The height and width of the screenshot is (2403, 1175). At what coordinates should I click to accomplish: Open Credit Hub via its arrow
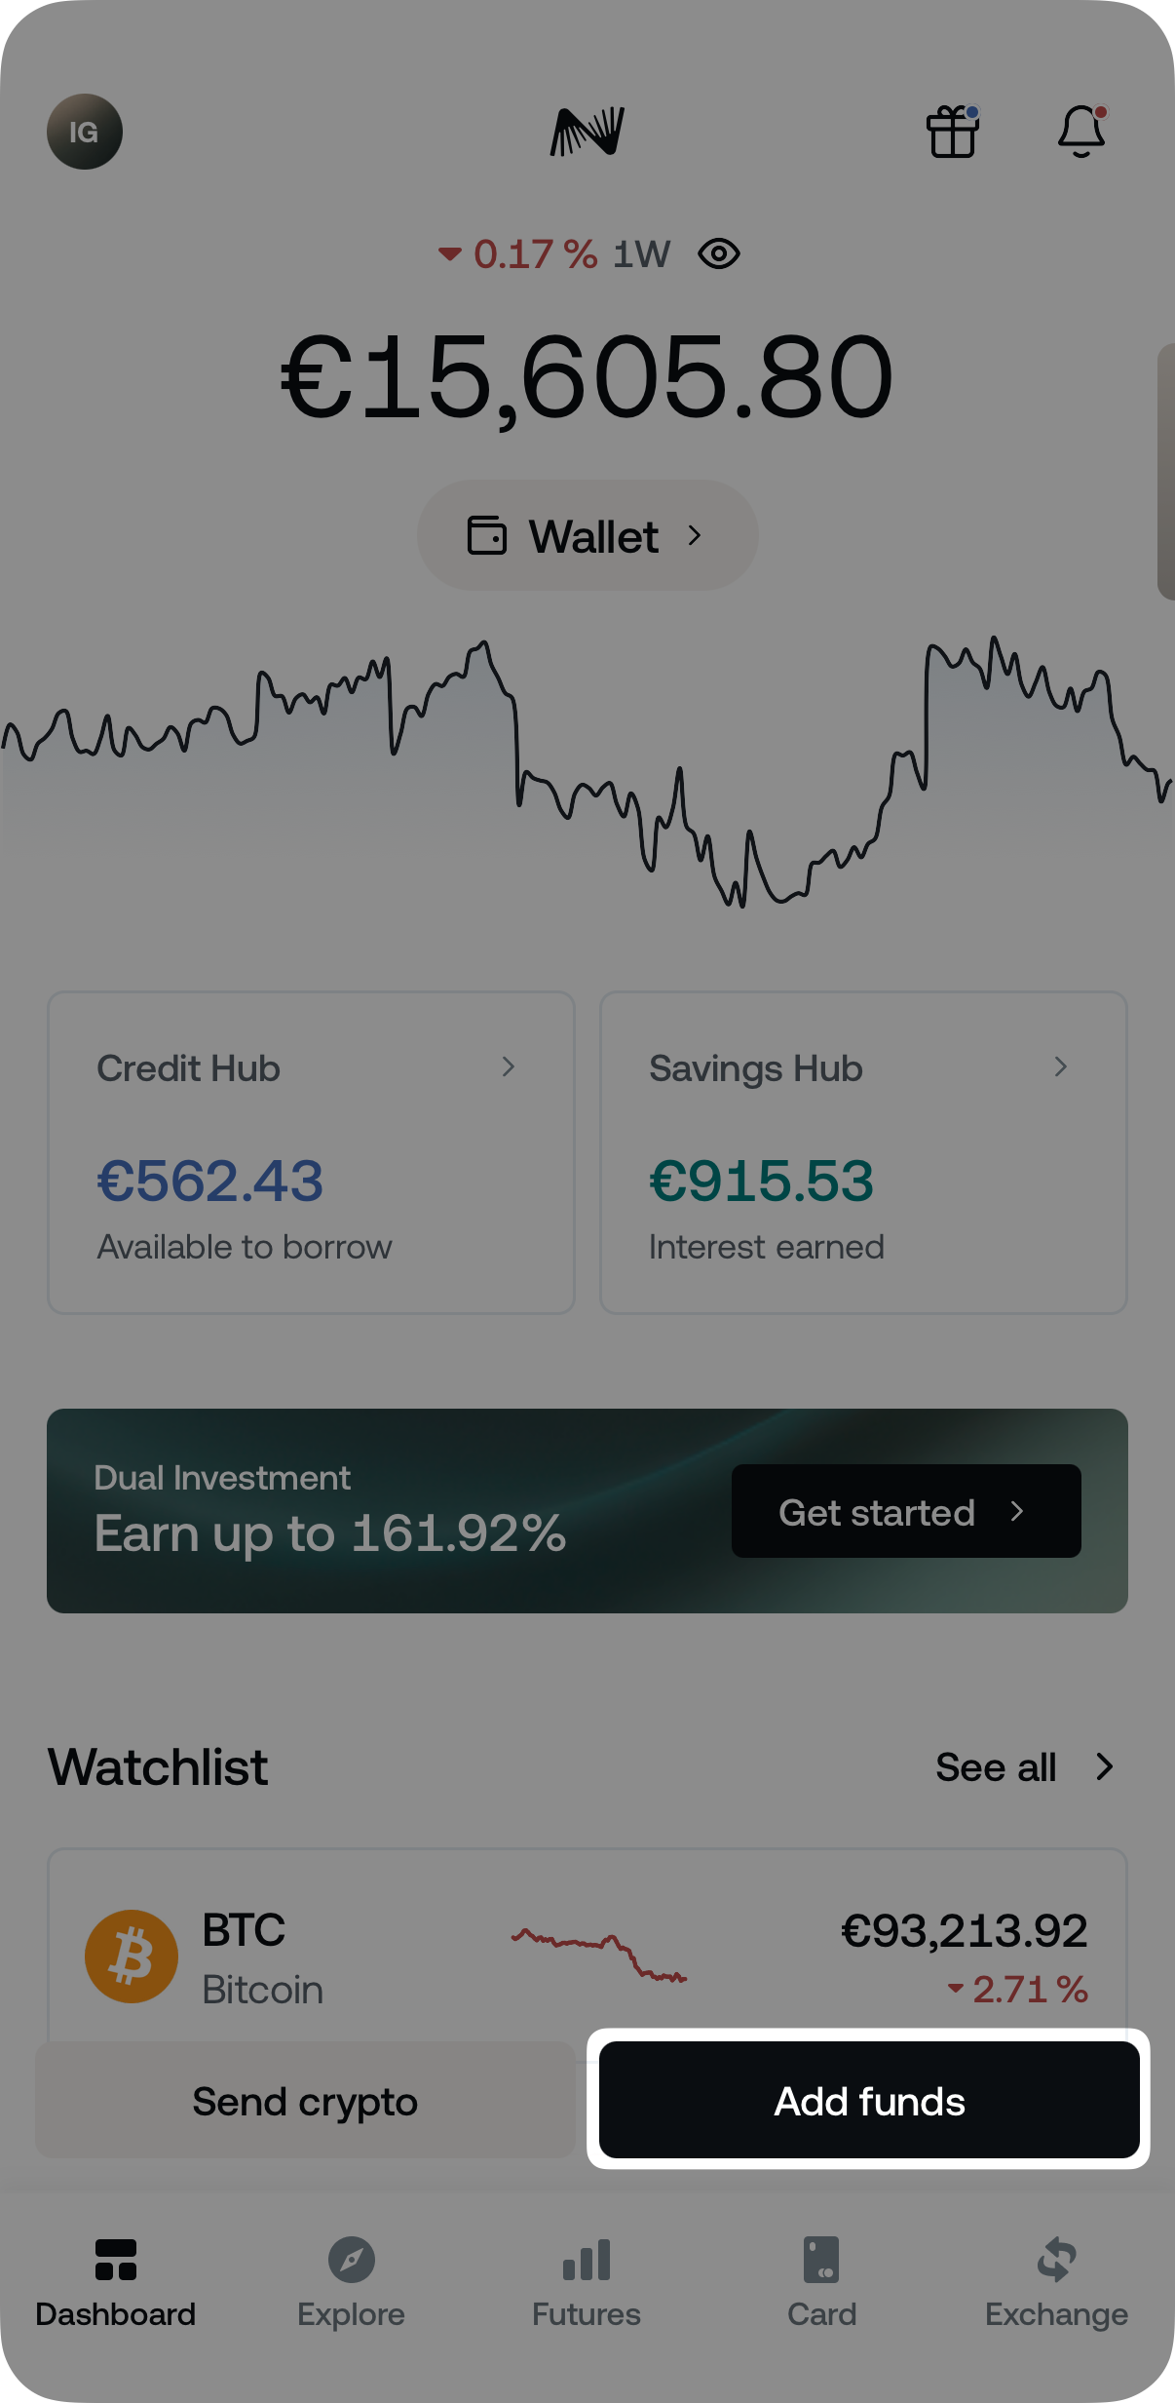point(510,1067)
